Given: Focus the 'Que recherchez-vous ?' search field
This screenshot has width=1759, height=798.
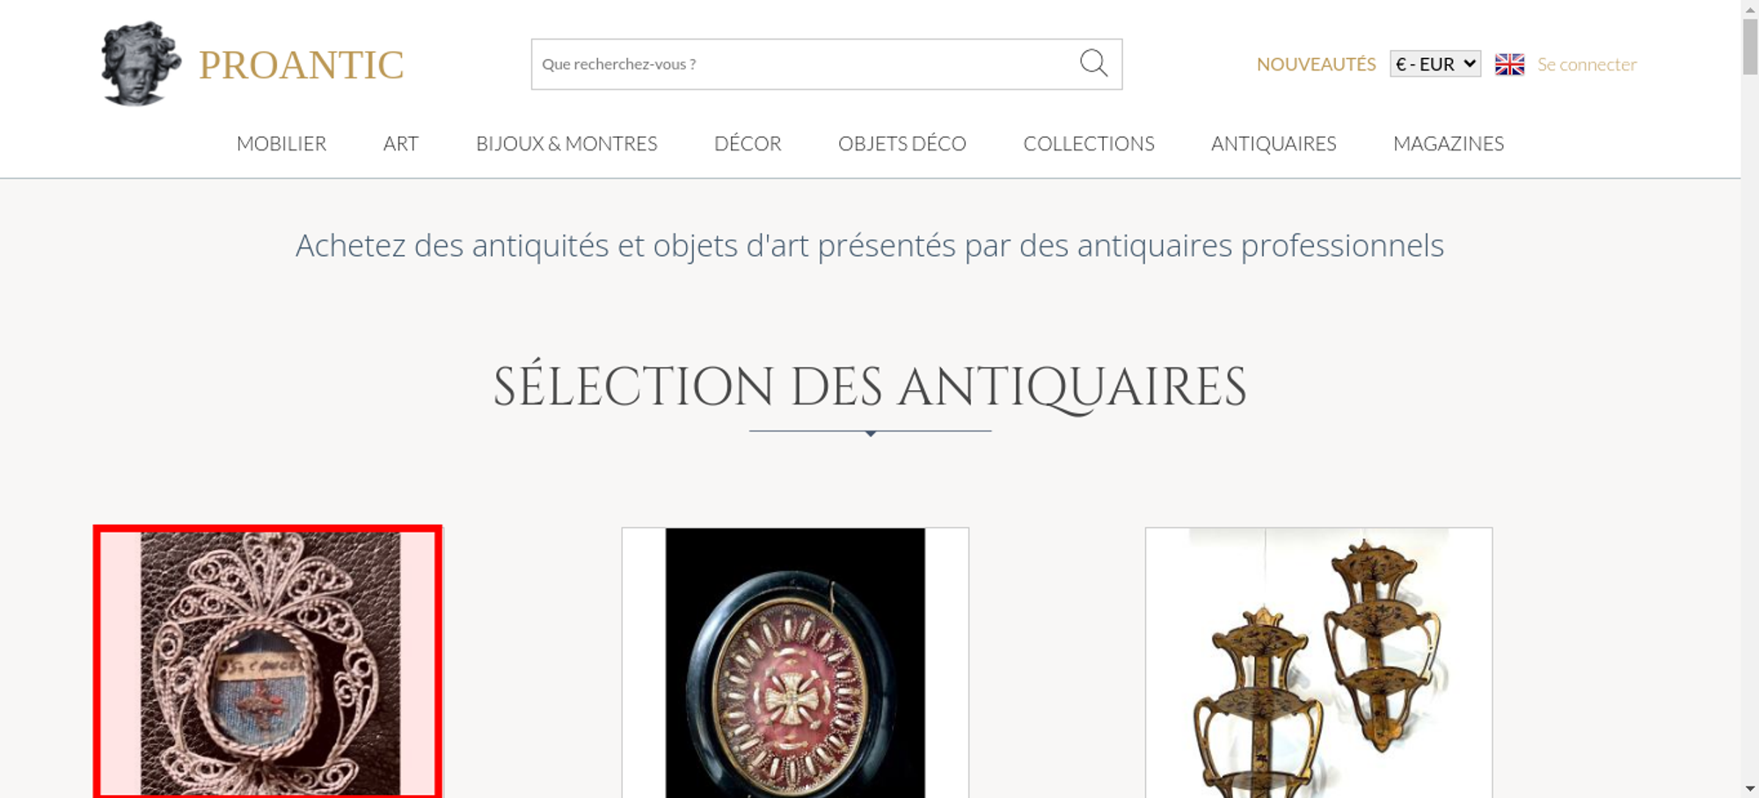Looking at the screenshot, I should pyautogui.click(x=805, y=64).
